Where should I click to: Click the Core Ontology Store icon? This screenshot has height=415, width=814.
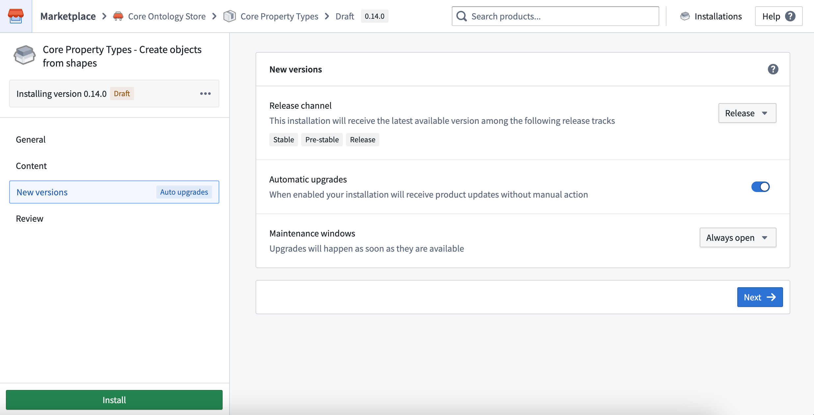118,16
